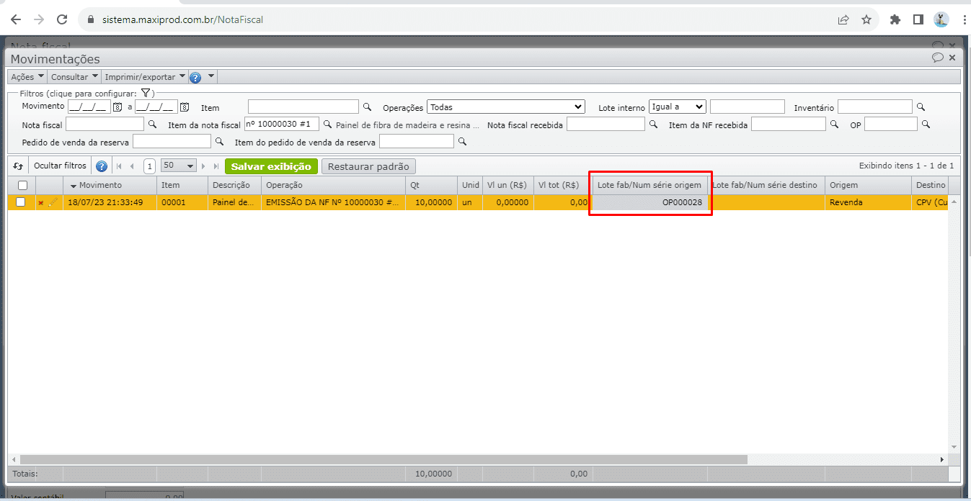Click the date cell 18/07/23 21:33:49
Viewport: 971px width, 501px height.
coord(110,203)
